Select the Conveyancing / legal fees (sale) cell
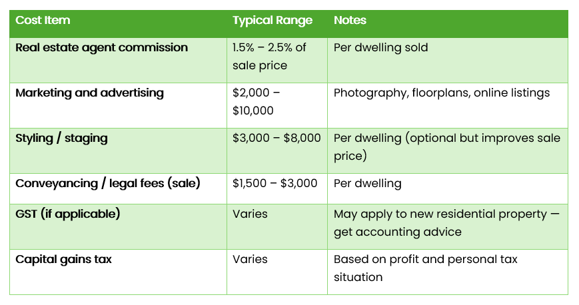 pos(107,183)
